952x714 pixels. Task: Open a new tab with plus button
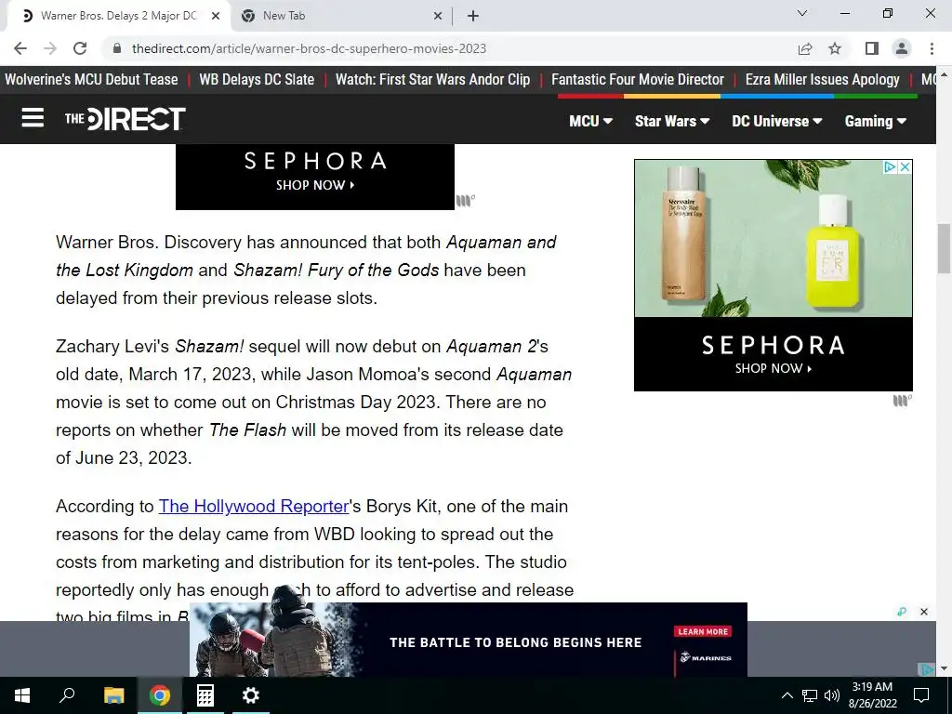point(473,16)
